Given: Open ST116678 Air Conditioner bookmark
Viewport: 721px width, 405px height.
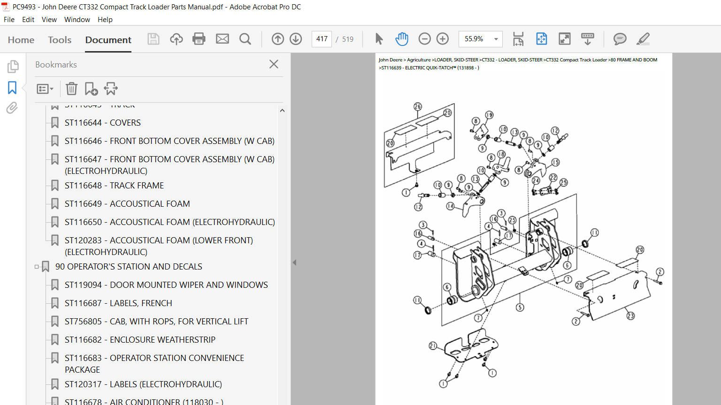Looking at the screenshot, I should tap(144, 402).
